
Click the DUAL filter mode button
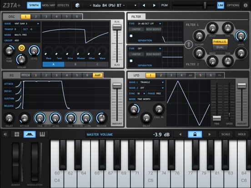(220, 47)
